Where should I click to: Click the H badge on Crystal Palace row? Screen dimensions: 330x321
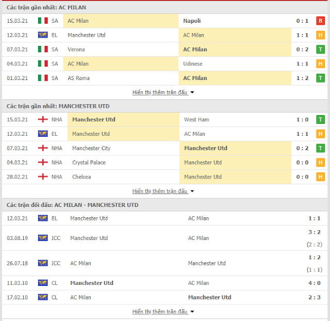320,163
